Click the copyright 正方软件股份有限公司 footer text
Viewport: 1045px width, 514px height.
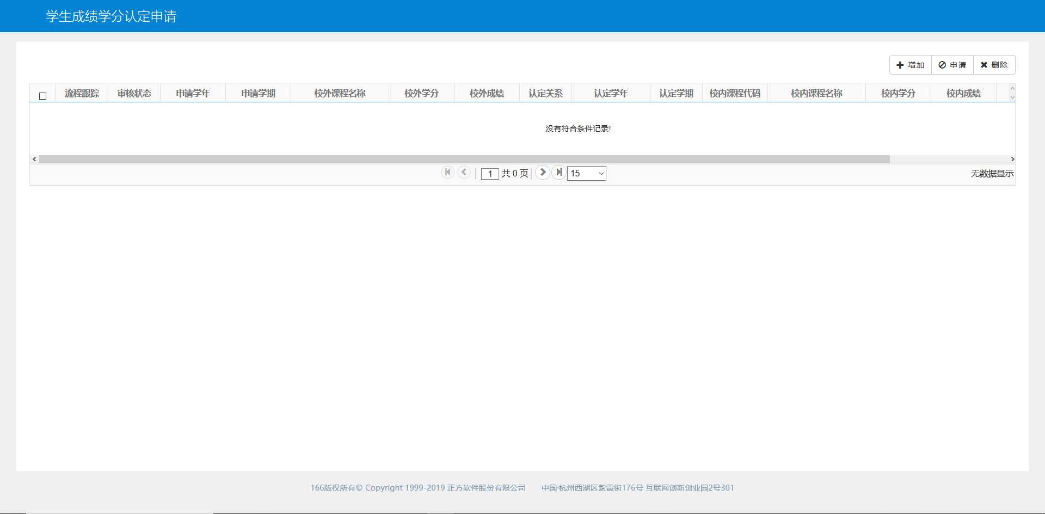click(x=418, y=488)
